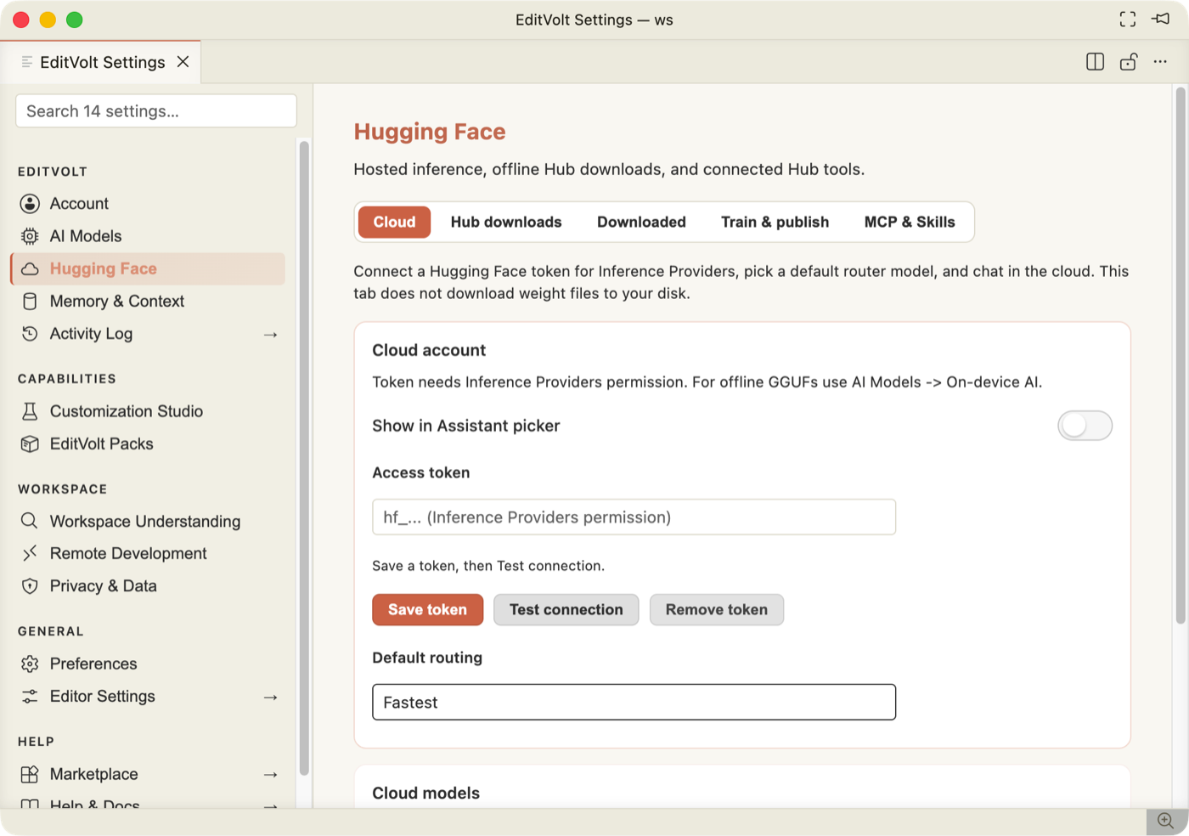This screenshot has height=836, width=1189.
Task: Open Preferences in the sidebar
Action: 148,664
